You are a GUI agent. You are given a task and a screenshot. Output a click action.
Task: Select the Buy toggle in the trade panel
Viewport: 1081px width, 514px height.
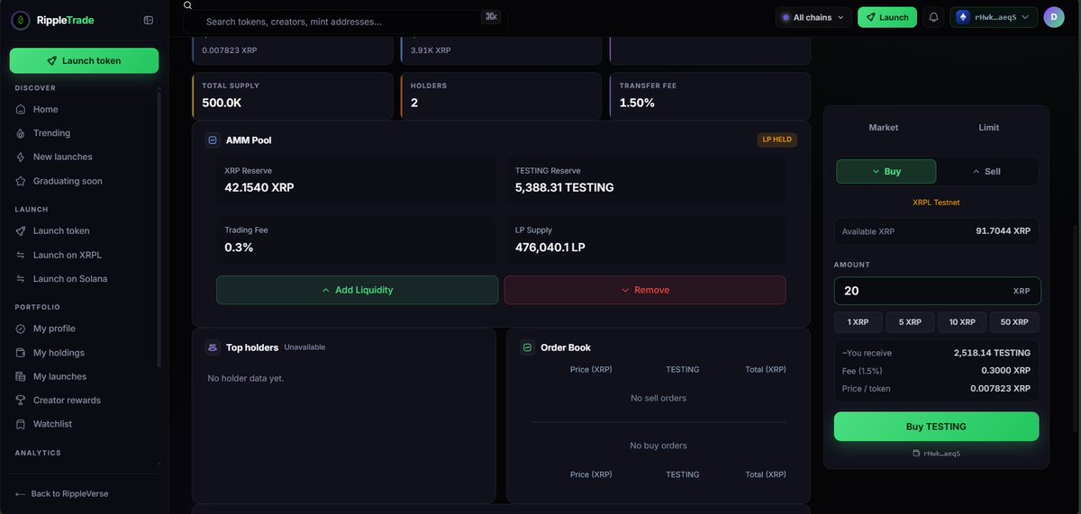tap(886, 171)
